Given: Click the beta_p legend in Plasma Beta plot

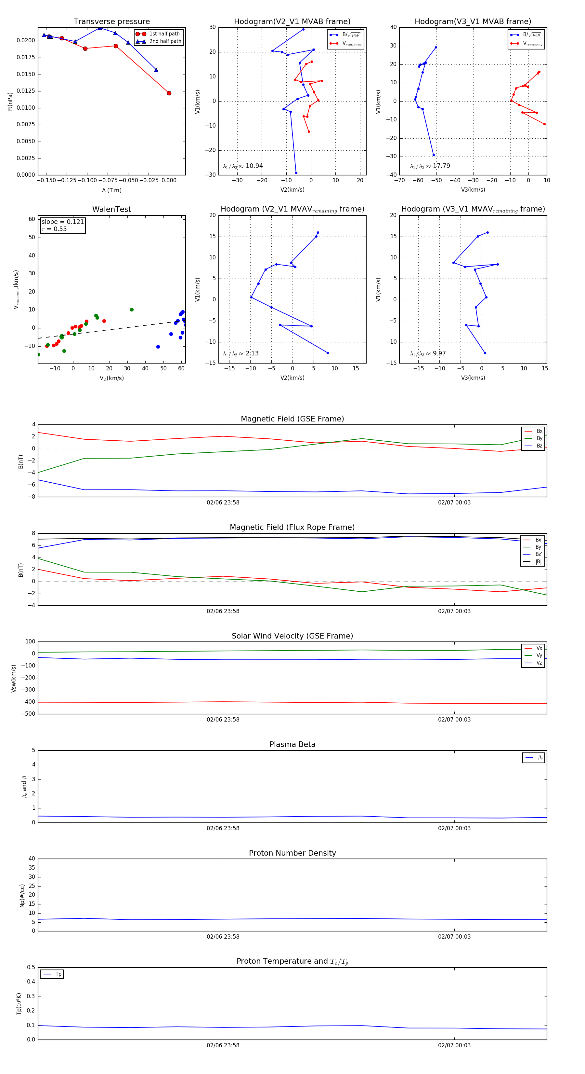Looking at the screenshot, I should tap(534, 758).
